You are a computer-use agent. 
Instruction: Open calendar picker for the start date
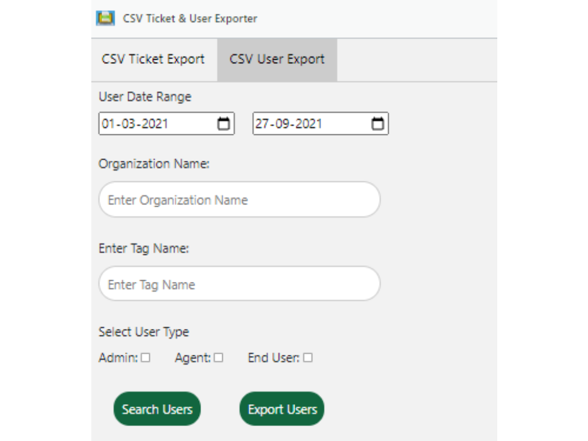(223, 123)
